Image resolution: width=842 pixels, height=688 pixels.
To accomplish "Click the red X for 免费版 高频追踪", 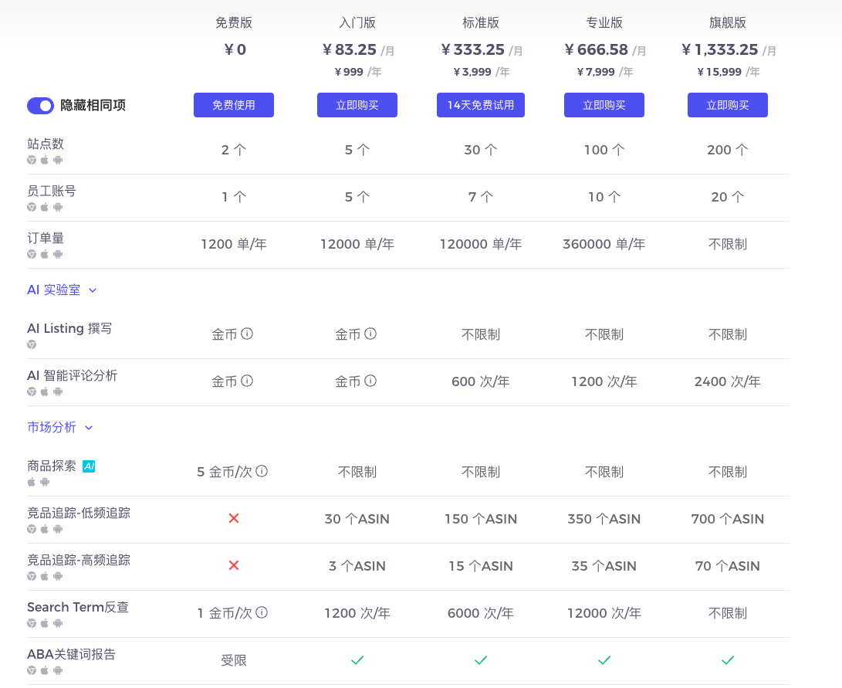I will pyautogui.click(x=234, y=565).
